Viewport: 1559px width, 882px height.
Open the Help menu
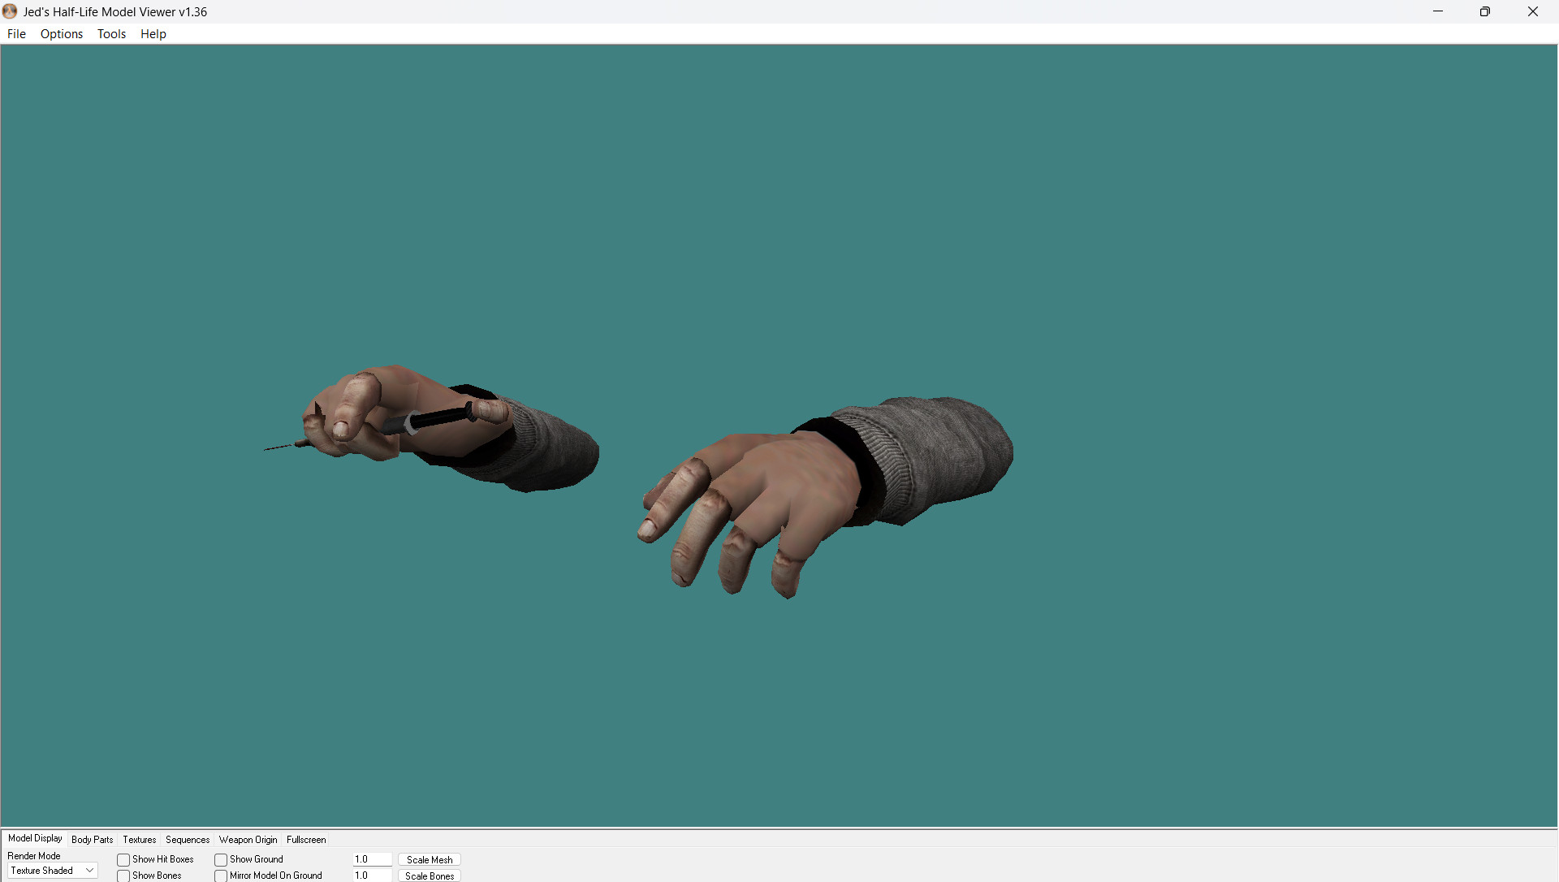pyautogui.click(x=153, y=33)
